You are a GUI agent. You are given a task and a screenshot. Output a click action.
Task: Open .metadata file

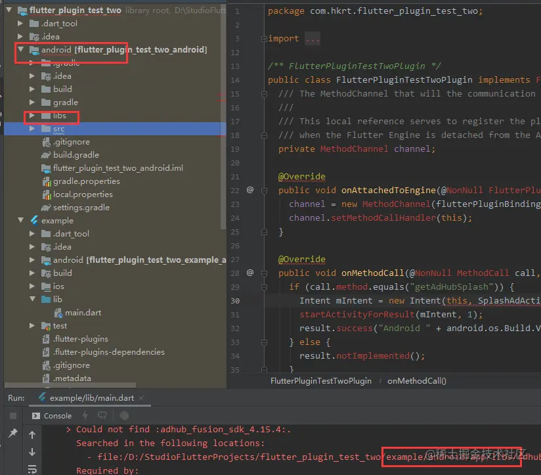(x=72, y=378)
